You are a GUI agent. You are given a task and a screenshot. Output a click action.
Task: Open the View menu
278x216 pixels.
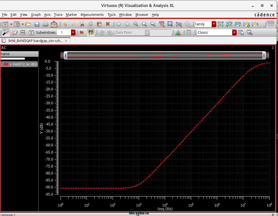coord(24,14)
